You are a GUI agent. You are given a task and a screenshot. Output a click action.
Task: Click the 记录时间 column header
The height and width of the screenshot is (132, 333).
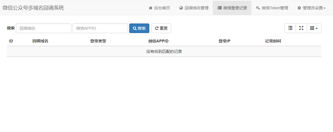click(273, 41)
